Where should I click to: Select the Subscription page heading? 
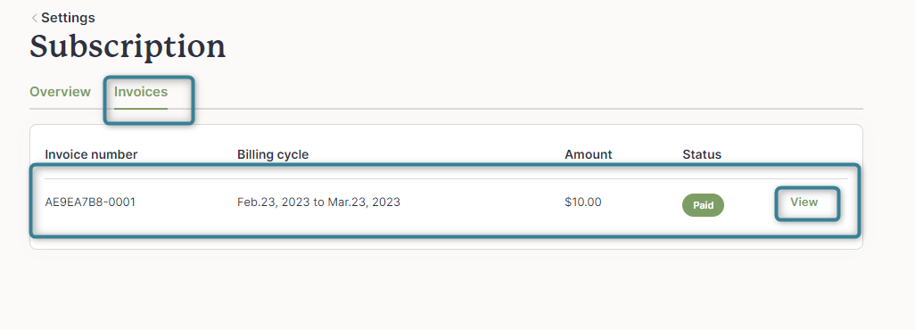pyautogui.click(x=128, y=46)
